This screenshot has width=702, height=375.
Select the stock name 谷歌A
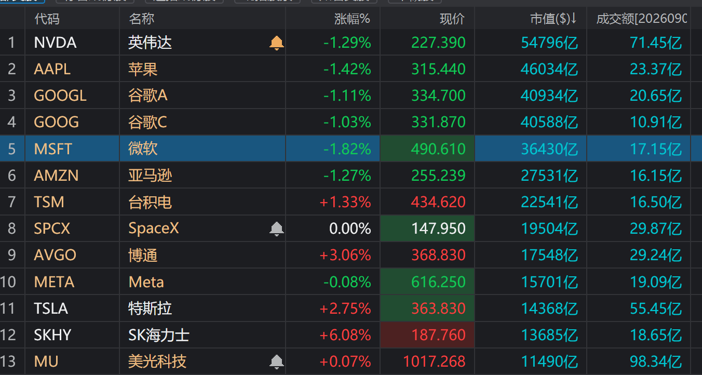148,96
